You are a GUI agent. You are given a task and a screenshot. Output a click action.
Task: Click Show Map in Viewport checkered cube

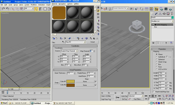pos(86,38)
